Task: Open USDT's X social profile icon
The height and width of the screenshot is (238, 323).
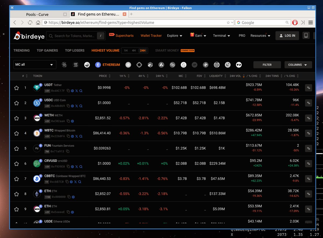Action: 76,91
